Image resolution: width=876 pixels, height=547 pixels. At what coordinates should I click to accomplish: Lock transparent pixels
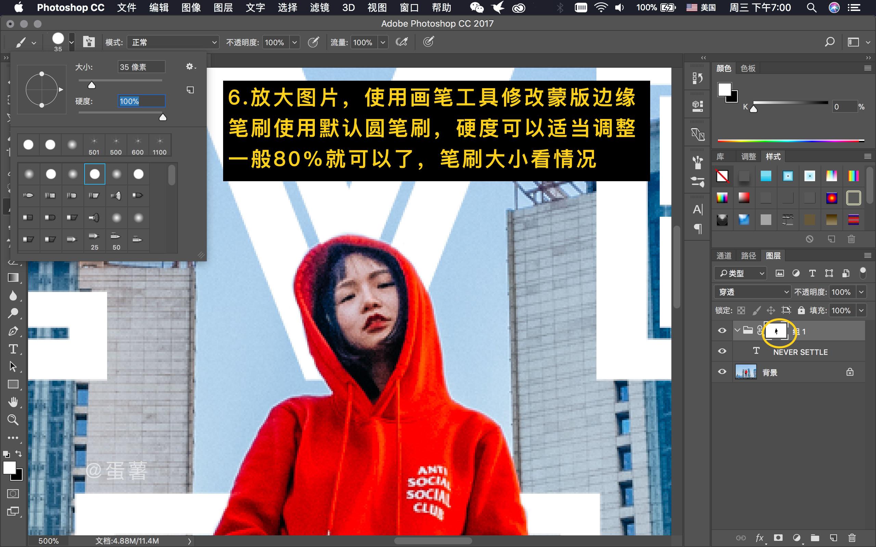pyautogui.click(x=741, y=310)
